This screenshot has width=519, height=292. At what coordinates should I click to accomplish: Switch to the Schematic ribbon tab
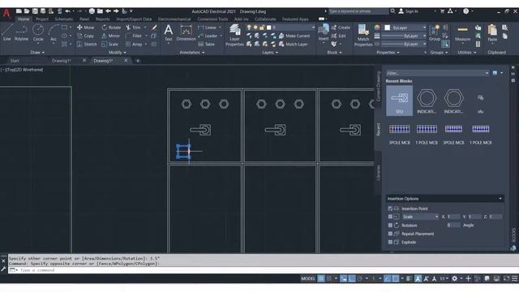click(x=63, y=19)
